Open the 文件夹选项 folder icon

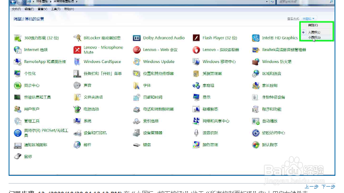coord(77,97)
